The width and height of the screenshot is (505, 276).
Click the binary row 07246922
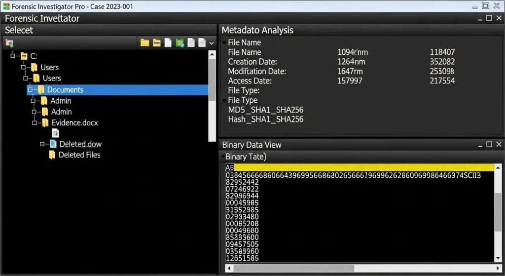point(242,189)
